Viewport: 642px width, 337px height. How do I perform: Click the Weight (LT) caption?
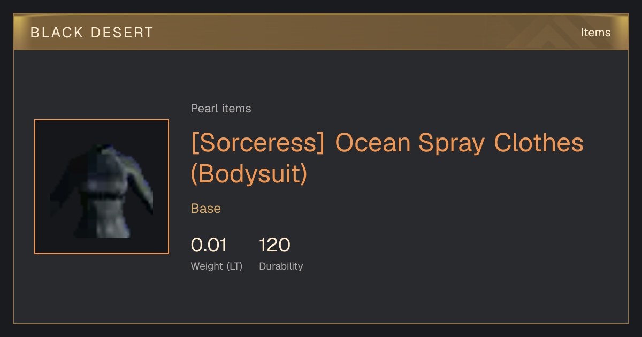[x=217, y=266]
